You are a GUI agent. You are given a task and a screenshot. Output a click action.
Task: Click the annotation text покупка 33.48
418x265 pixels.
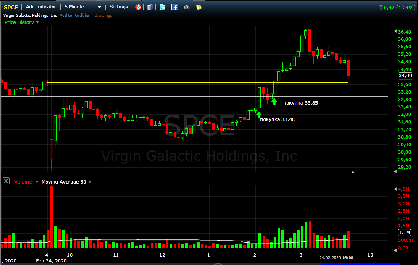click(x=278, y=119)
